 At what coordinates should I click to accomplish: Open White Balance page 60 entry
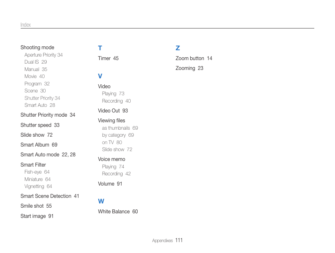click(x=118, y=212)
